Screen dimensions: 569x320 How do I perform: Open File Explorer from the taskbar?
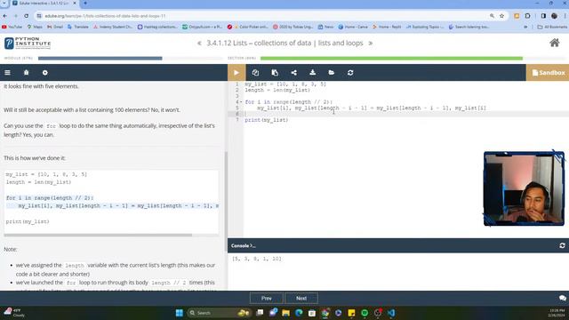(x=285, y=313)
